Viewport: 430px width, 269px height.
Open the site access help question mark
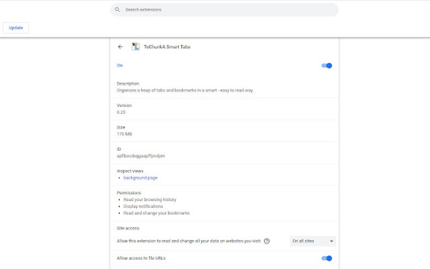pos(266,241)
